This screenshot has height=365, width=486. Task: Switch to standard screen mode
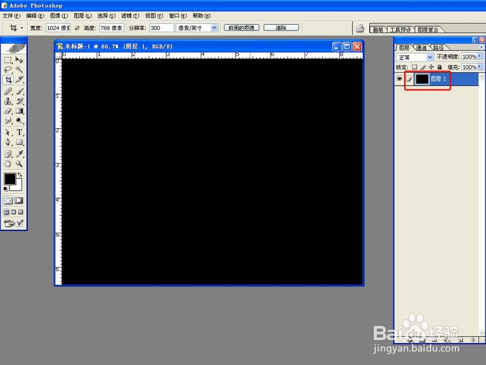(x=6, y=212)
